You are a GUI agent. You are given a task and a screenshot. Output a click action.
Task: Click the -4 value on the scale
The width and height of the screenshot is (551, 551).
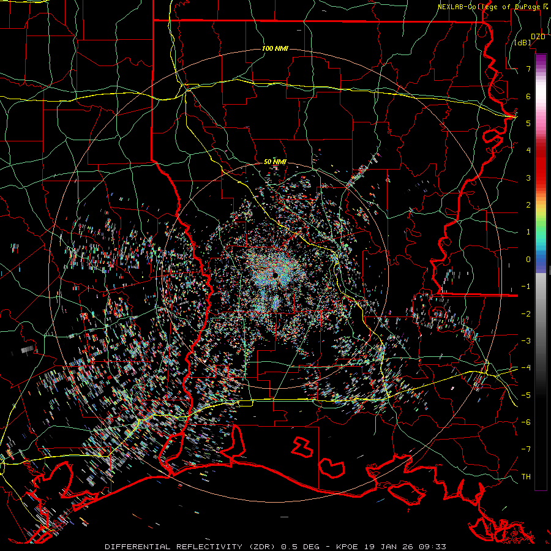526,367
